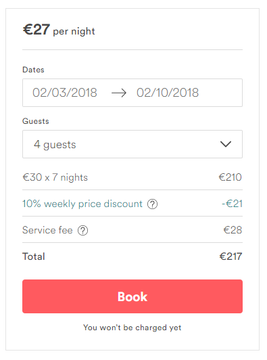Image resolution: width=267 pixels, height=360 pixels.
Task: Select the check-out date 02/10/2018
Action: coord(168,93)
